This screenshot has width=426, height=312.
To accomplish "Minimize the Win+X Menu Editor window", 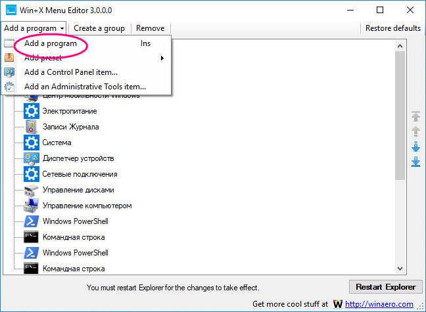I will 350,10.
